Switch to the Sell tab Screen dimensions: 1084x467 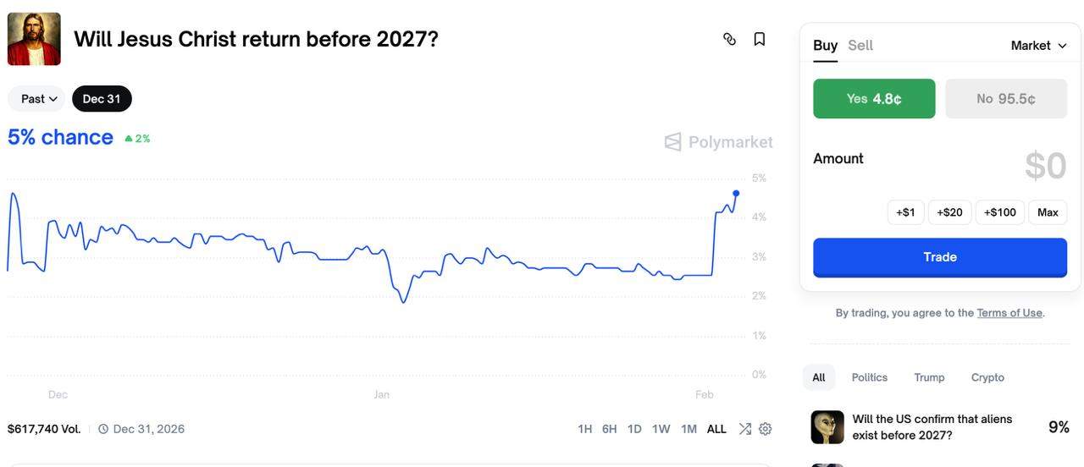point(860,46)
